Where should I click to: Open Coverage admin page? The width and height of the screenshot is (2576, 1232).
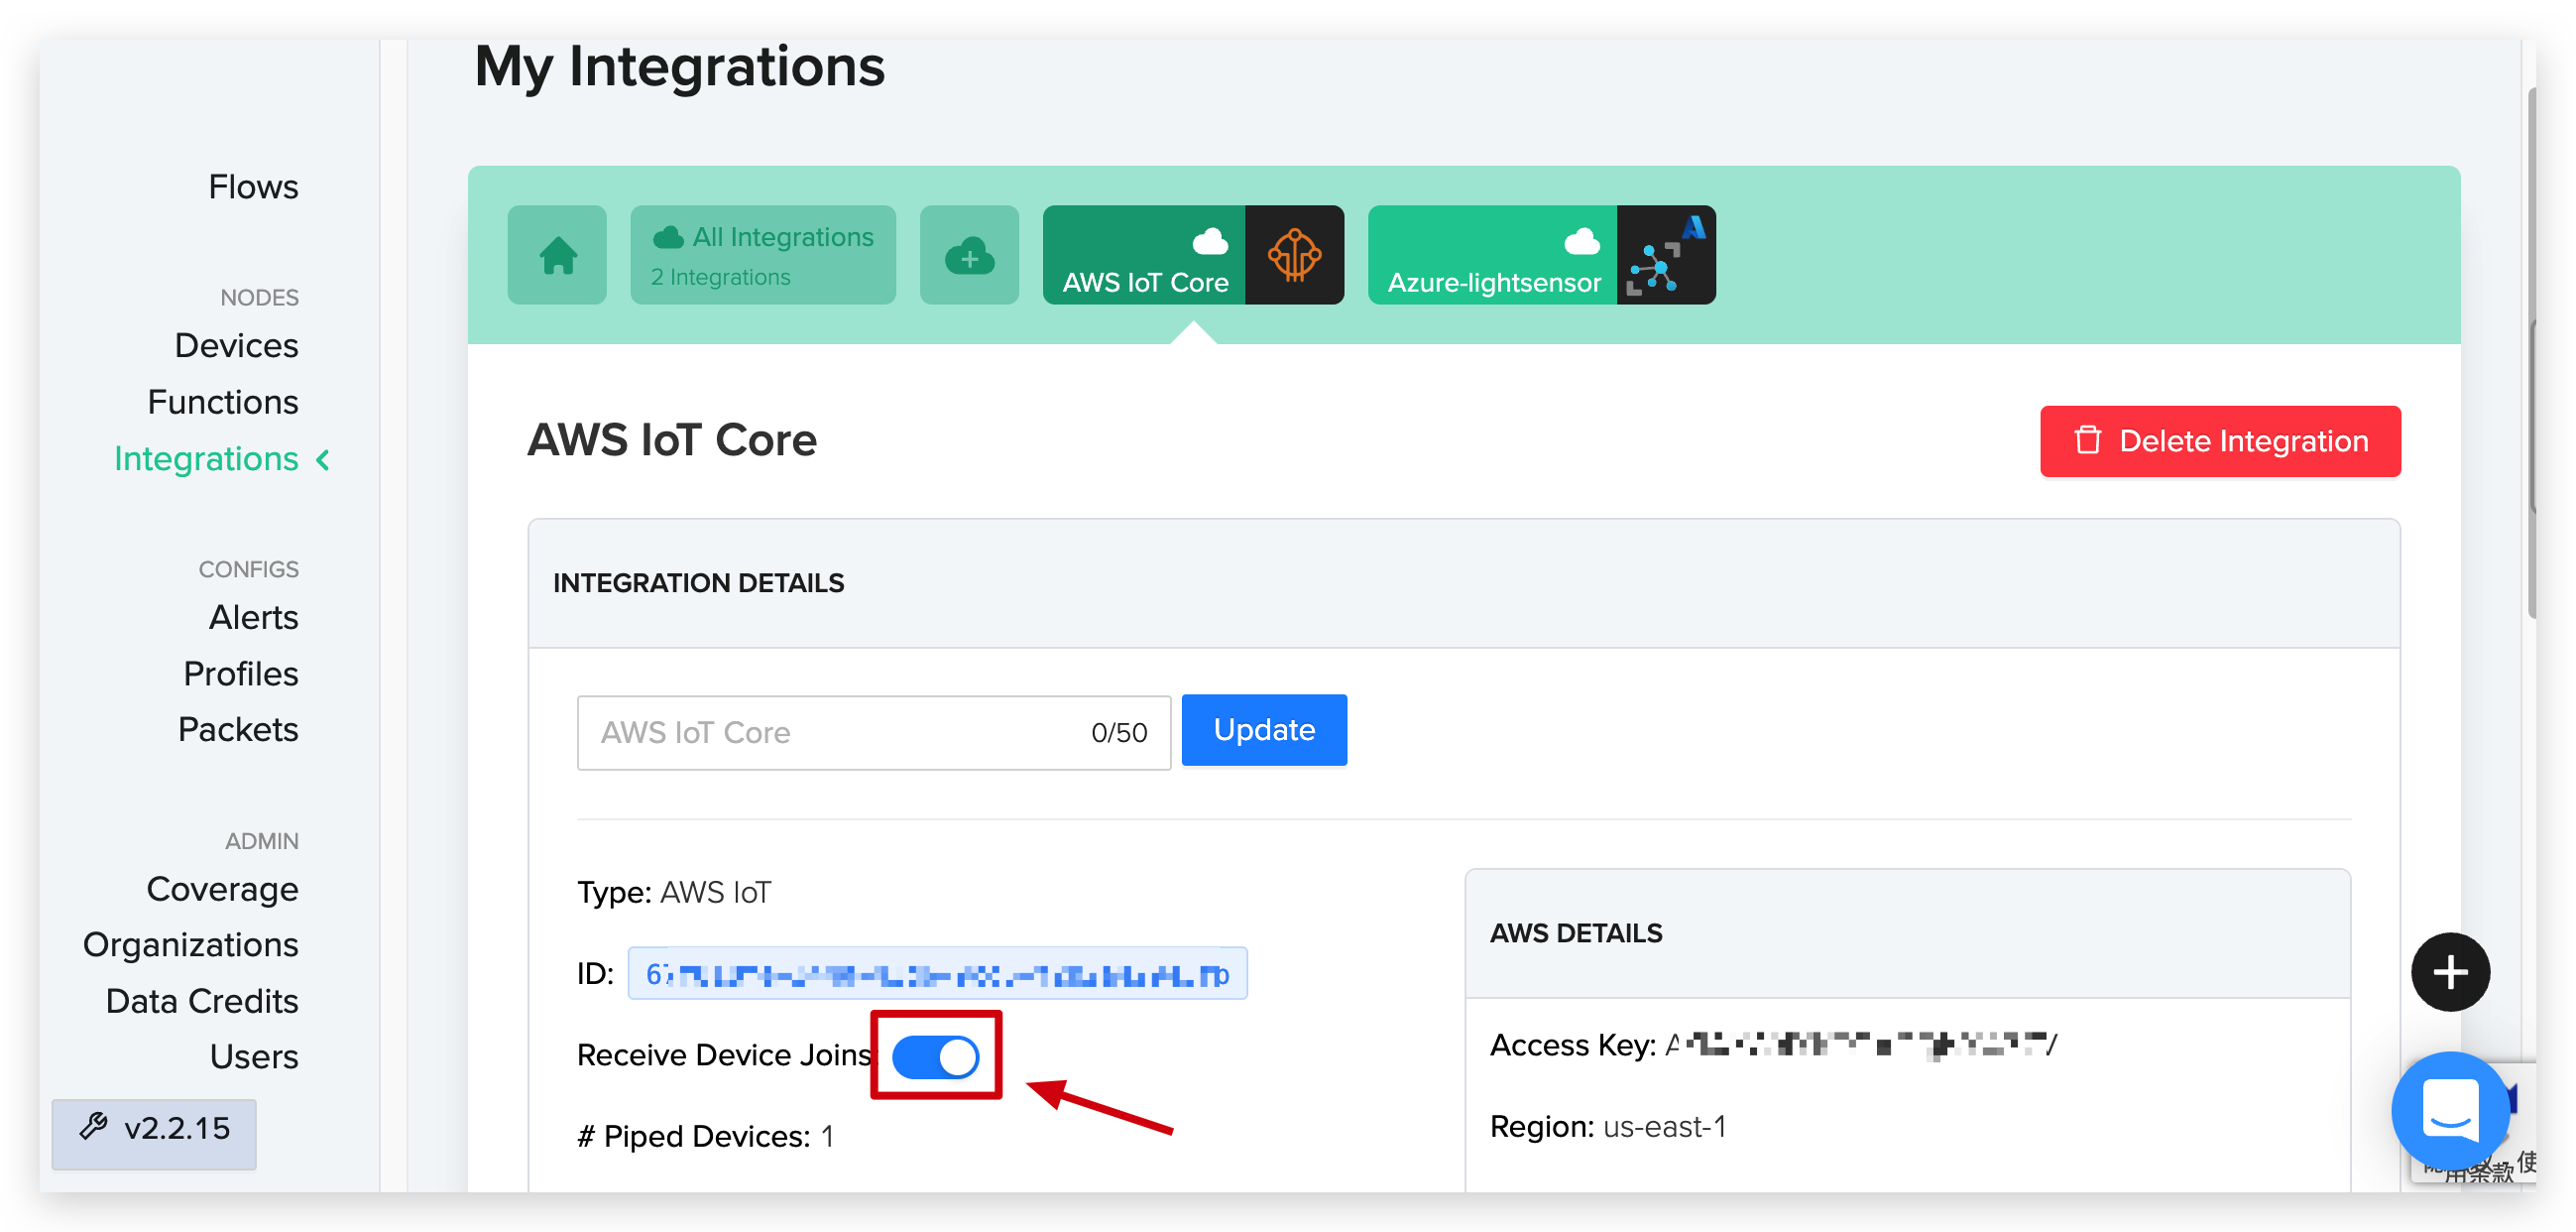tap(222, 890)
